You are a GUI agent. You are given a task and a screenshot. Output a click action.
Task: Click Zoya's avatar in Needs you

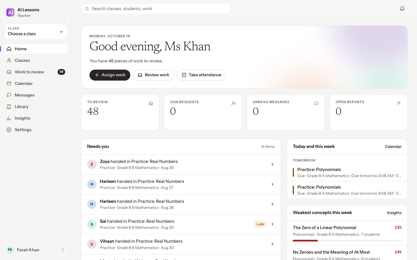pyautogui.click(x=92, y=164)
